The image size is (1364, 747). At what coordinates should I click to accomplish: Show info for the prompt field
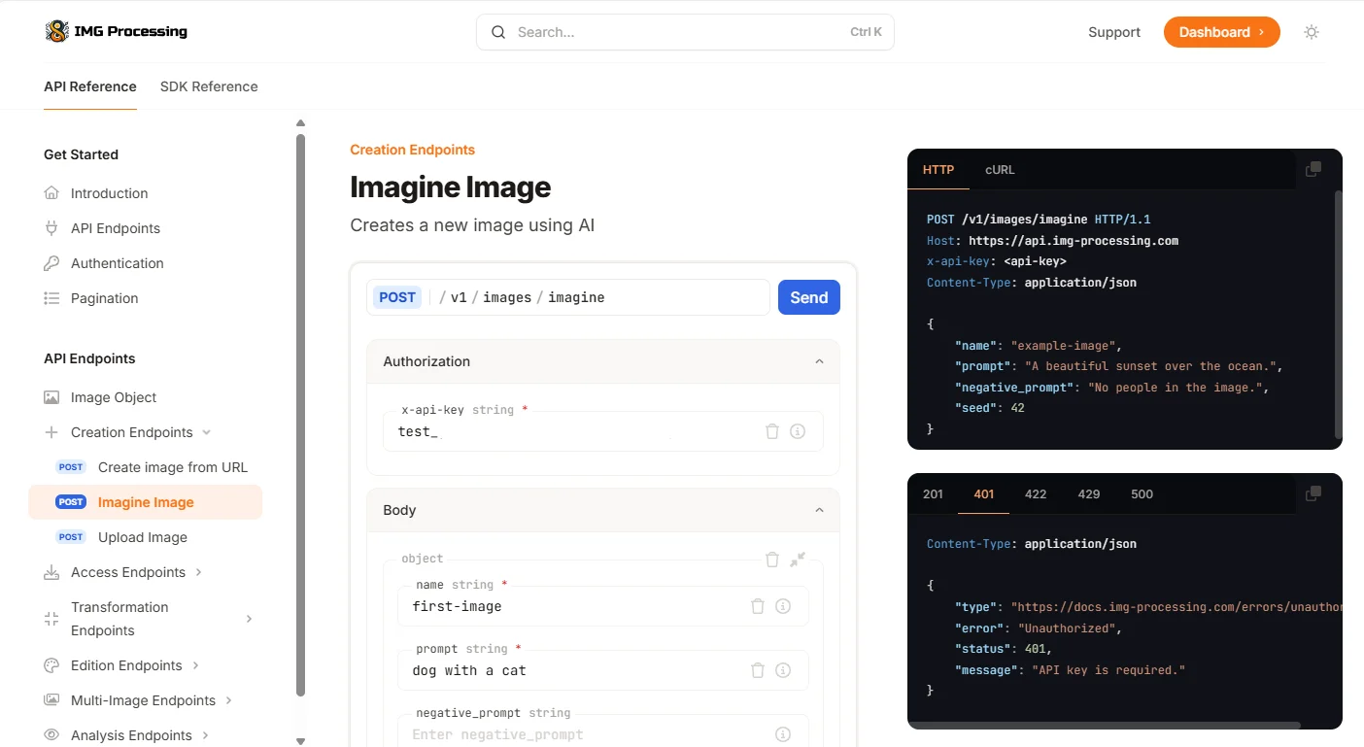tap(783, 670)
